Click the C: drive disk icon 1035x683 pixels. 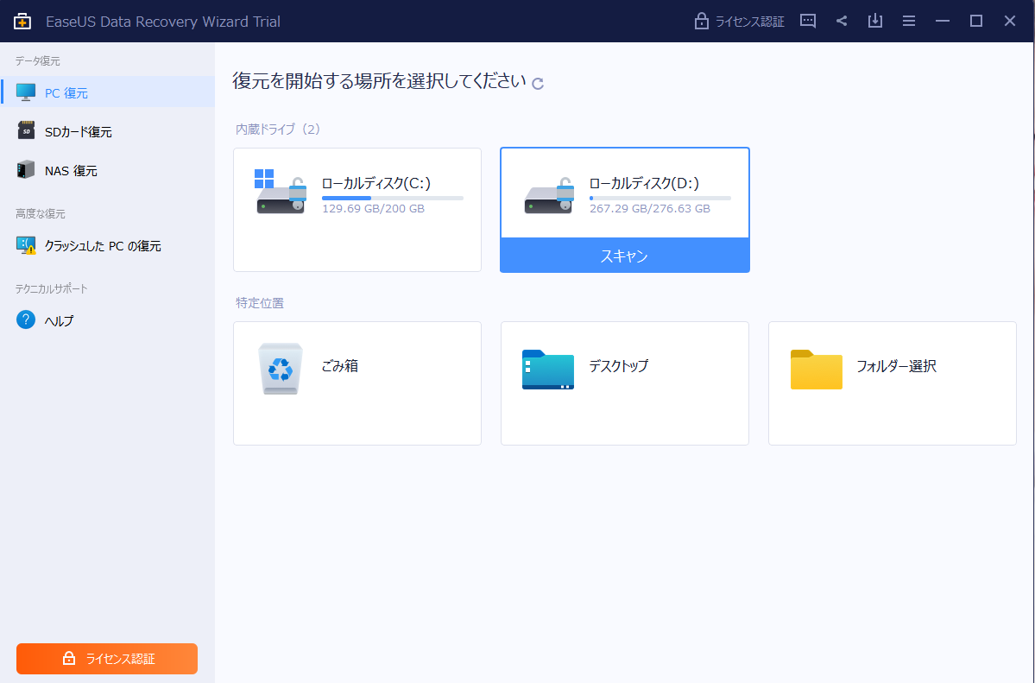(x=281, y=193)
